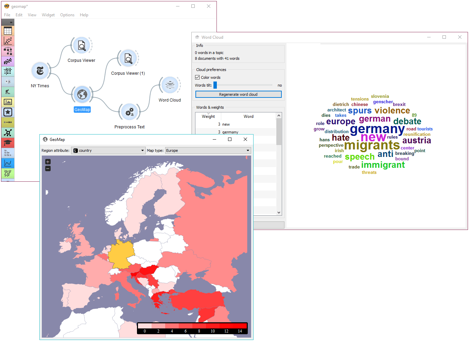Select the 'germany' row in words list
The image size is (469, 341).
coord(236,132)
